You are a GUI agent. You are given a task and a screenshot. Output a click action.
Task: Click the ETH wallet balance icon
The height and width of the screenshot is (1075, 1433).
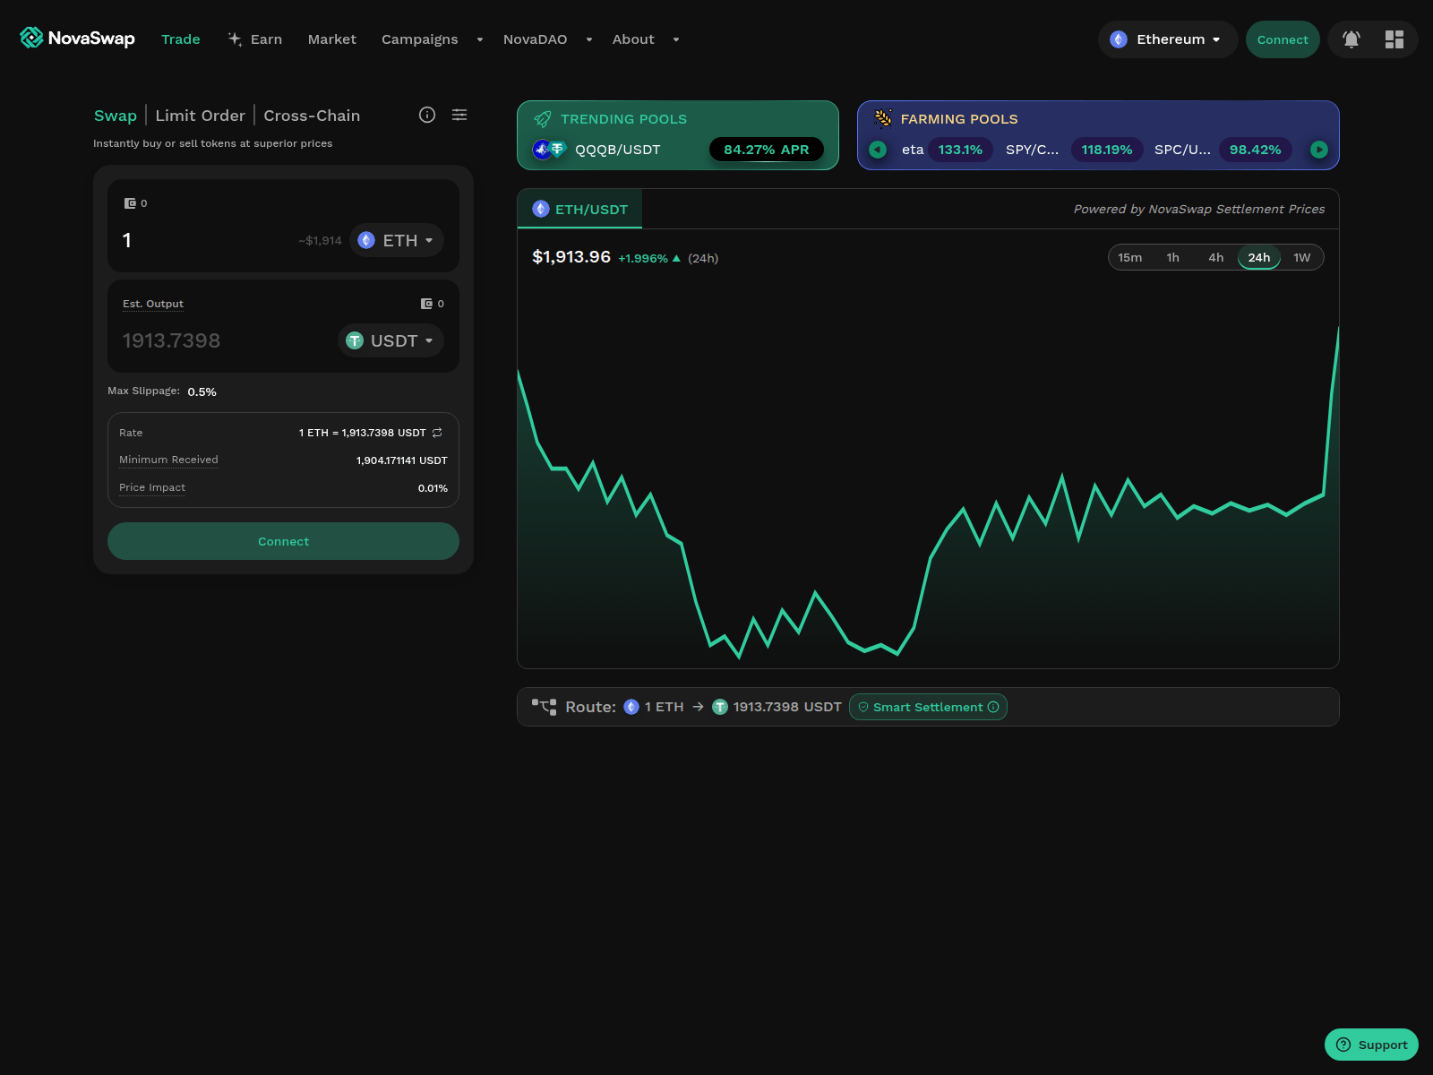pos(130,203)
